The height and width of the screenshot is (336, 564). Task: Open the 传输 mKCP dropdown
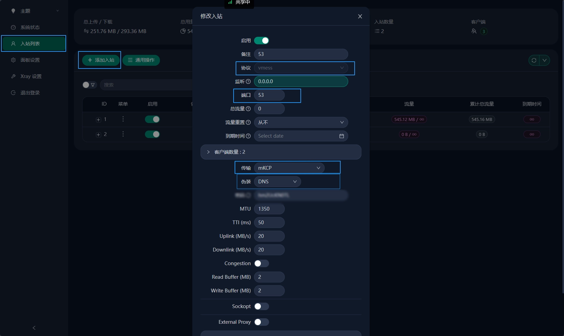point(289,168)
